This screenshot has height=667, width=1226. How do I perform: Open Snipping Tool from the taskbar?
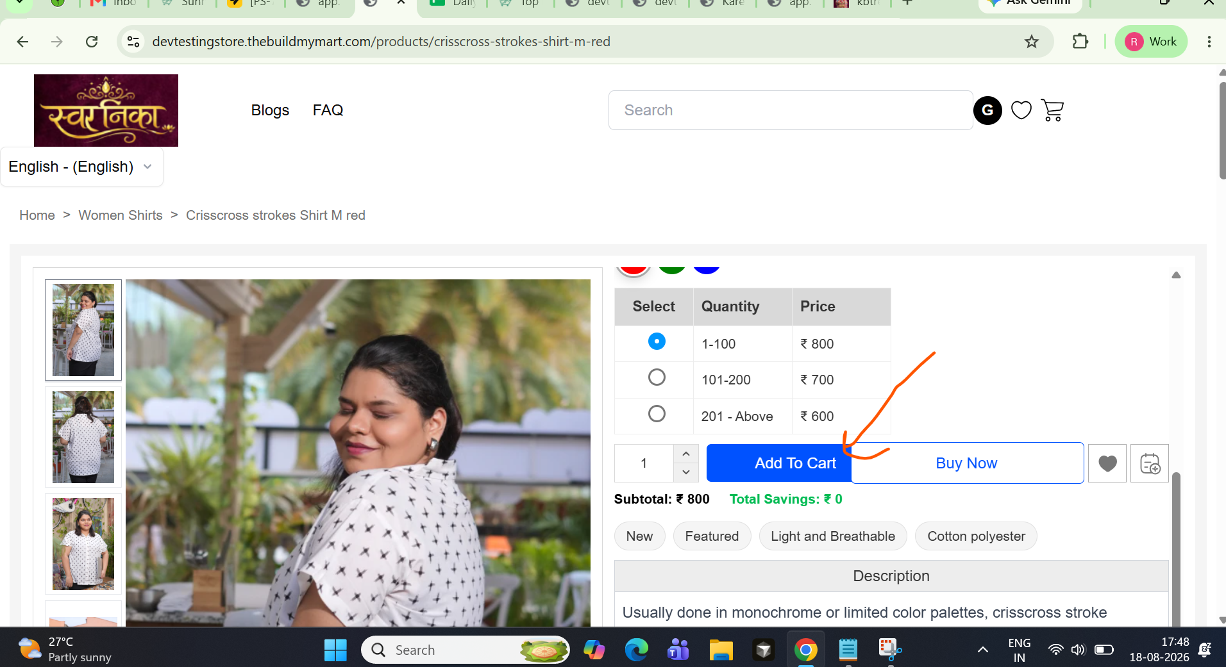click(890, 650)
